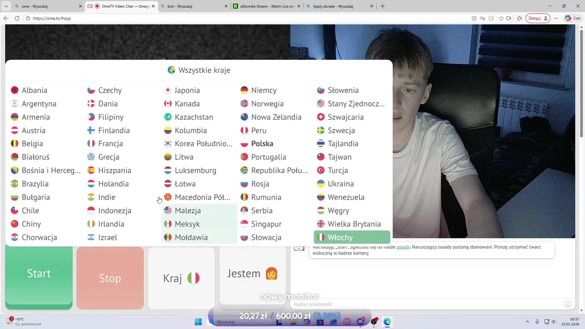The image size is (585, 329).
Task: Open OBS Studio from taskbar
Action: click(x=374, y=322)
